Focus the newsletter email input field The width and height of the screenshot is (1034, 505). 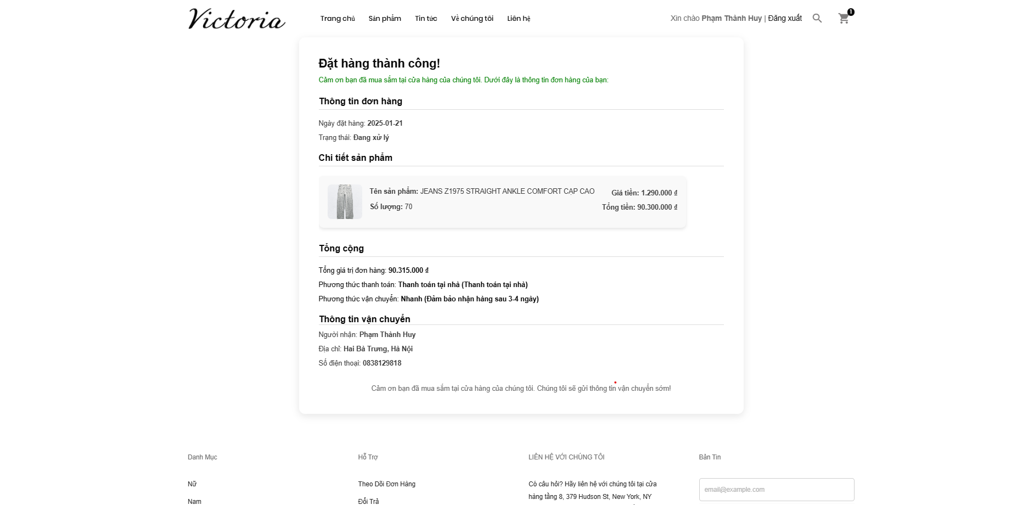pos(777,490)
